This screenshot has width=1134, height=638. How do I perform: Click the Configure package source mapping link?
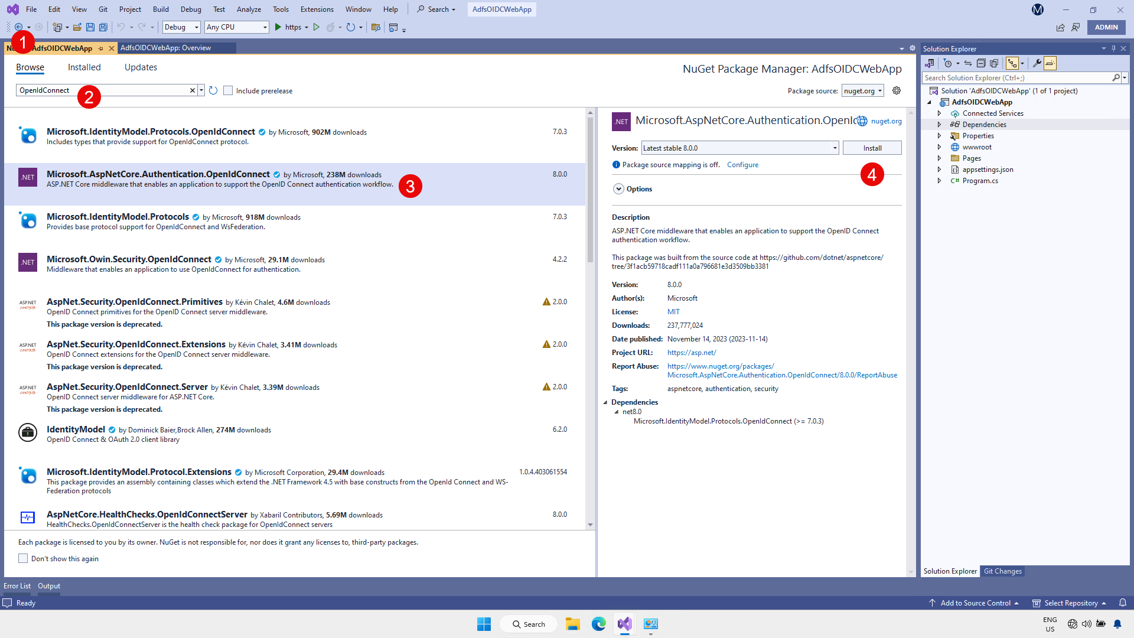[742, 165]
